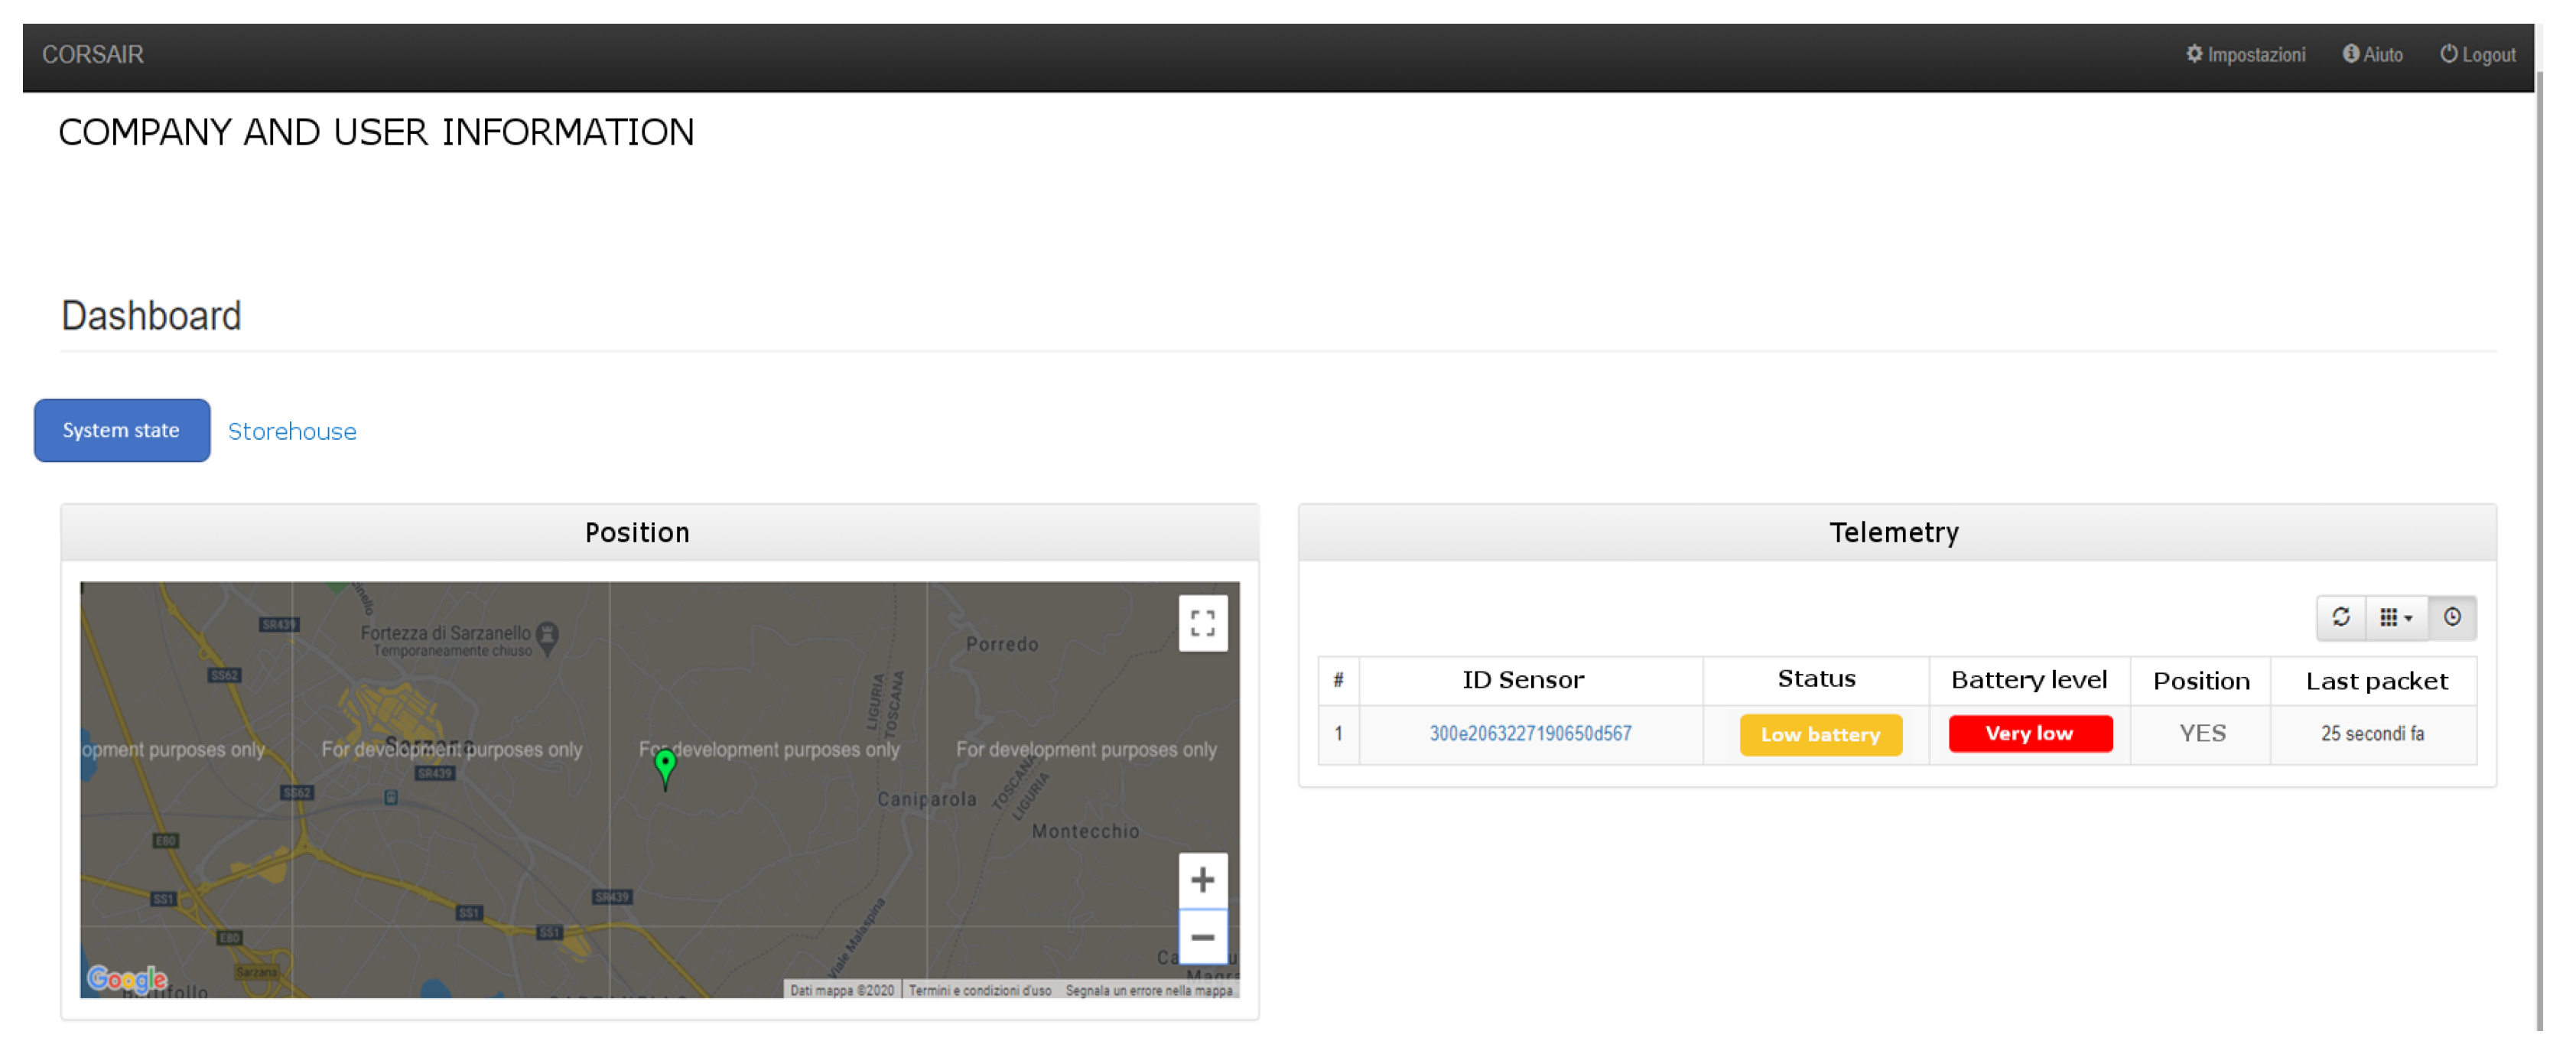Screen dimensions: 2576x1054
Task: Zoom in on the map
Action: tap(1202, 880)
